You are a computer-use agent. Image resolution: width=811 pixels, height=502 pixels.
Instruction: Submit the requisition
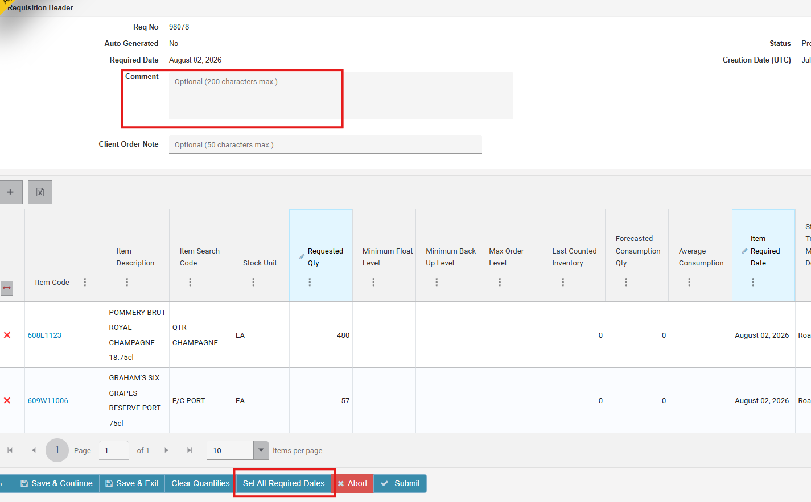click(400, 484)
